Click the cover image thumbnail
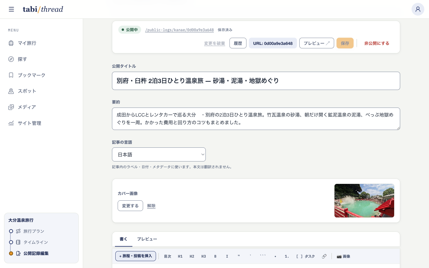The image size is (429, 268). pos(364,201)
